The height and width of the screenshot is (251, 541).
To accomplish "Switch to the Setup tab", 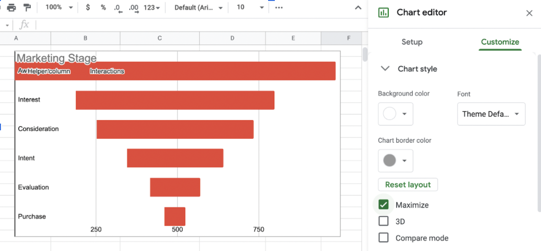I will (412, 42).
